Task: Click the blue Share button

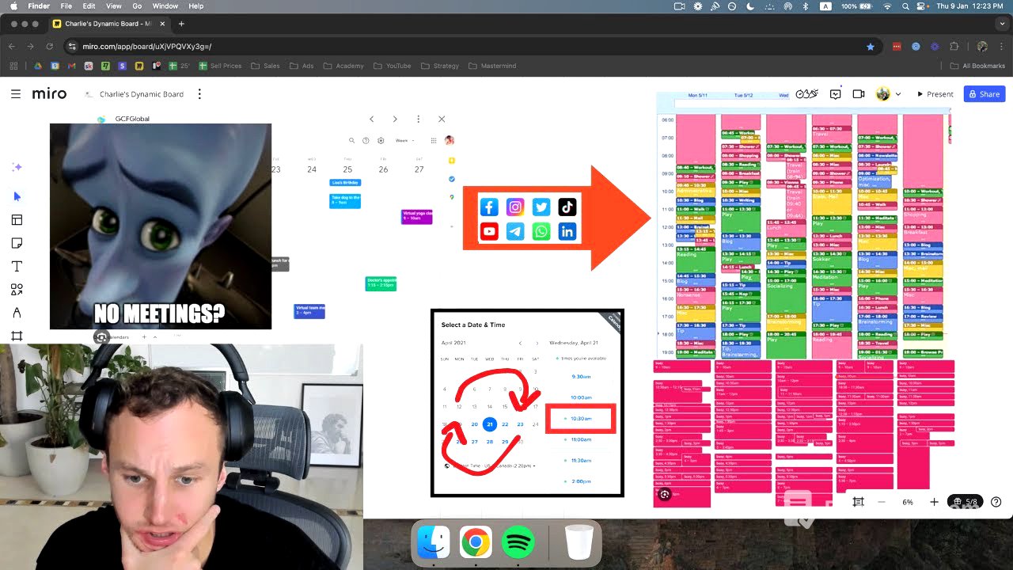Action: point(984,93)
